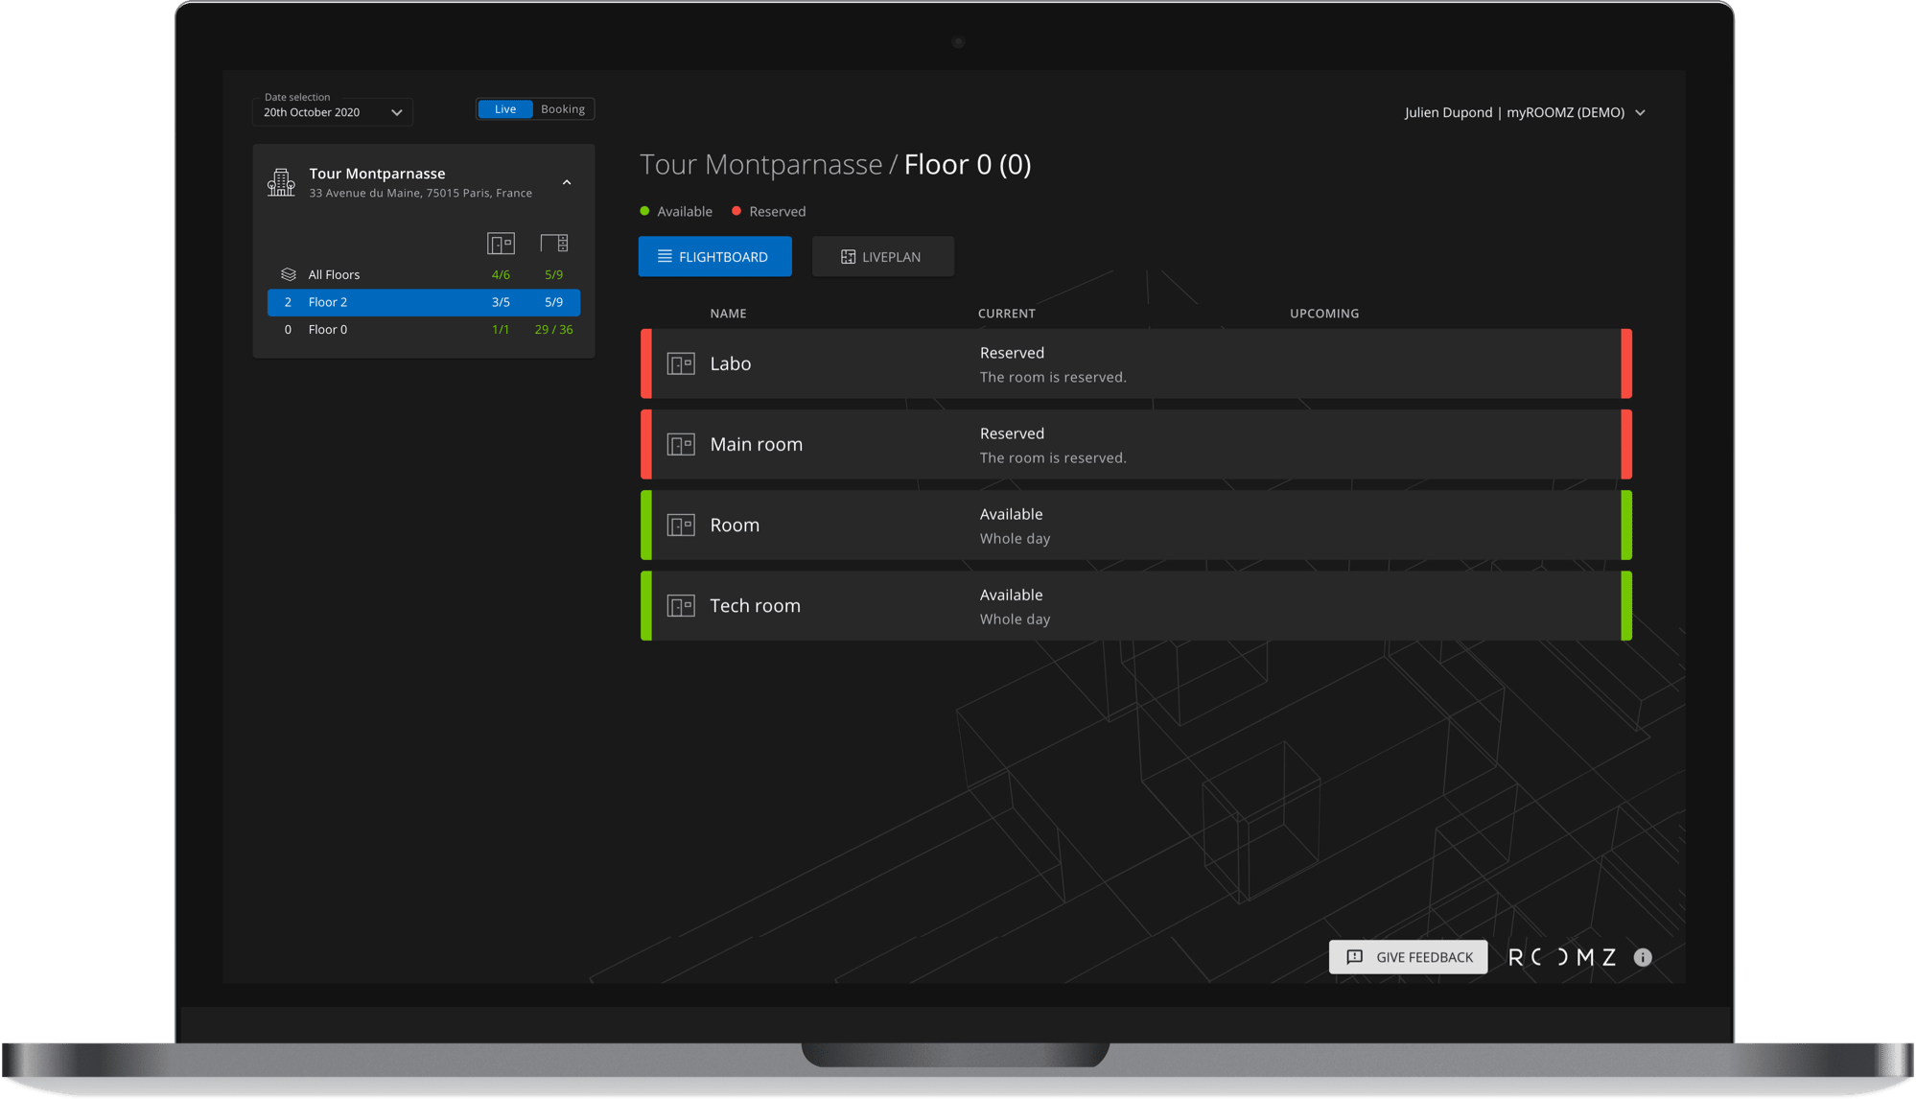Click the Tour Montparnasse breadcrumb link
The height and width of the screenshot is (1099, 1916).
tap(760, 164)
